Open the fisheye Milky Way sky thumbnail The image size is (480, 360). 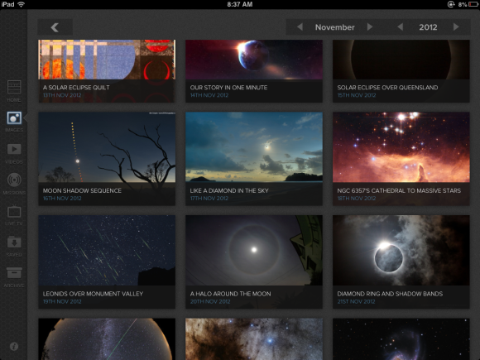coord(107,339)
